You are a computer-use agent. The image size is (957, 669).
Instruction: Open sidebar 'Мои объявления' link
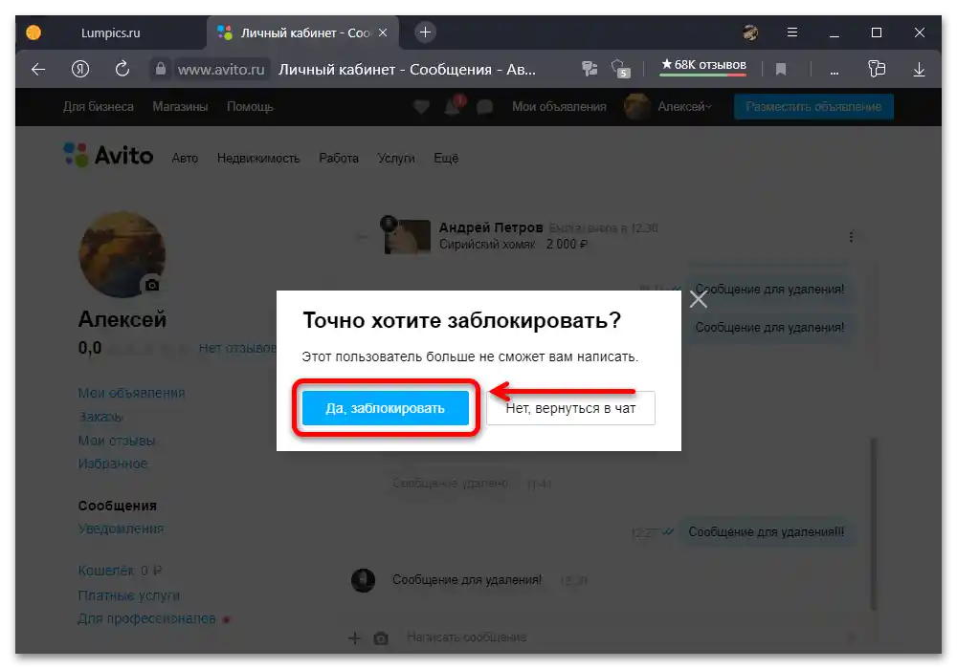(x=131, y=393)
